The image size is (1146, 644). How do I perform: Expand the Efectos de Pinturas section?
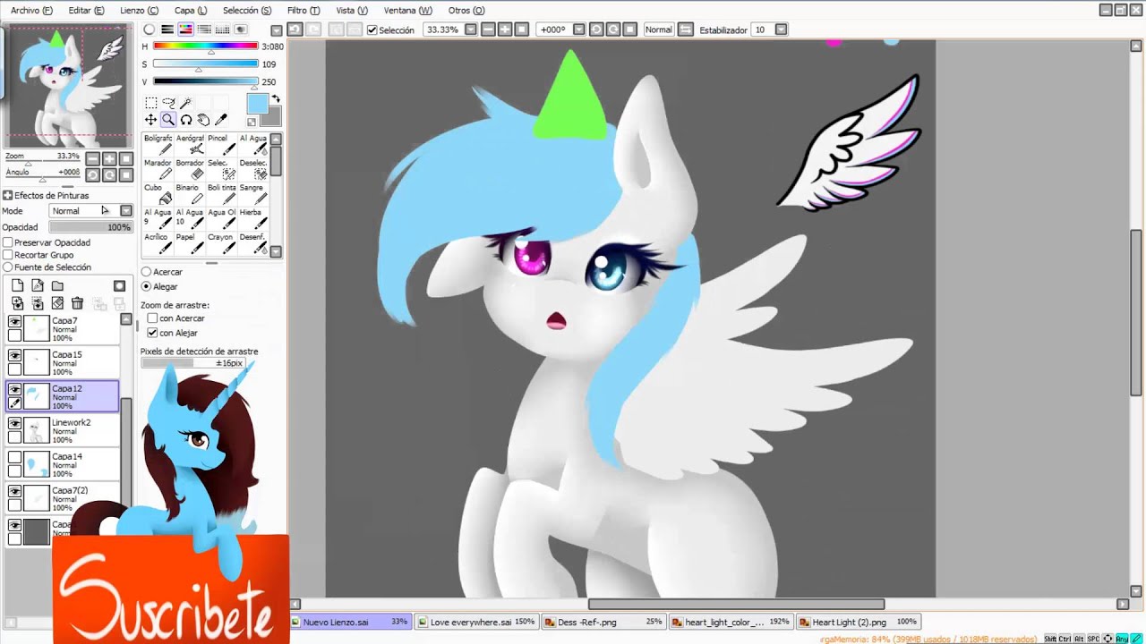pyautogui.click(x=7, y=195)
